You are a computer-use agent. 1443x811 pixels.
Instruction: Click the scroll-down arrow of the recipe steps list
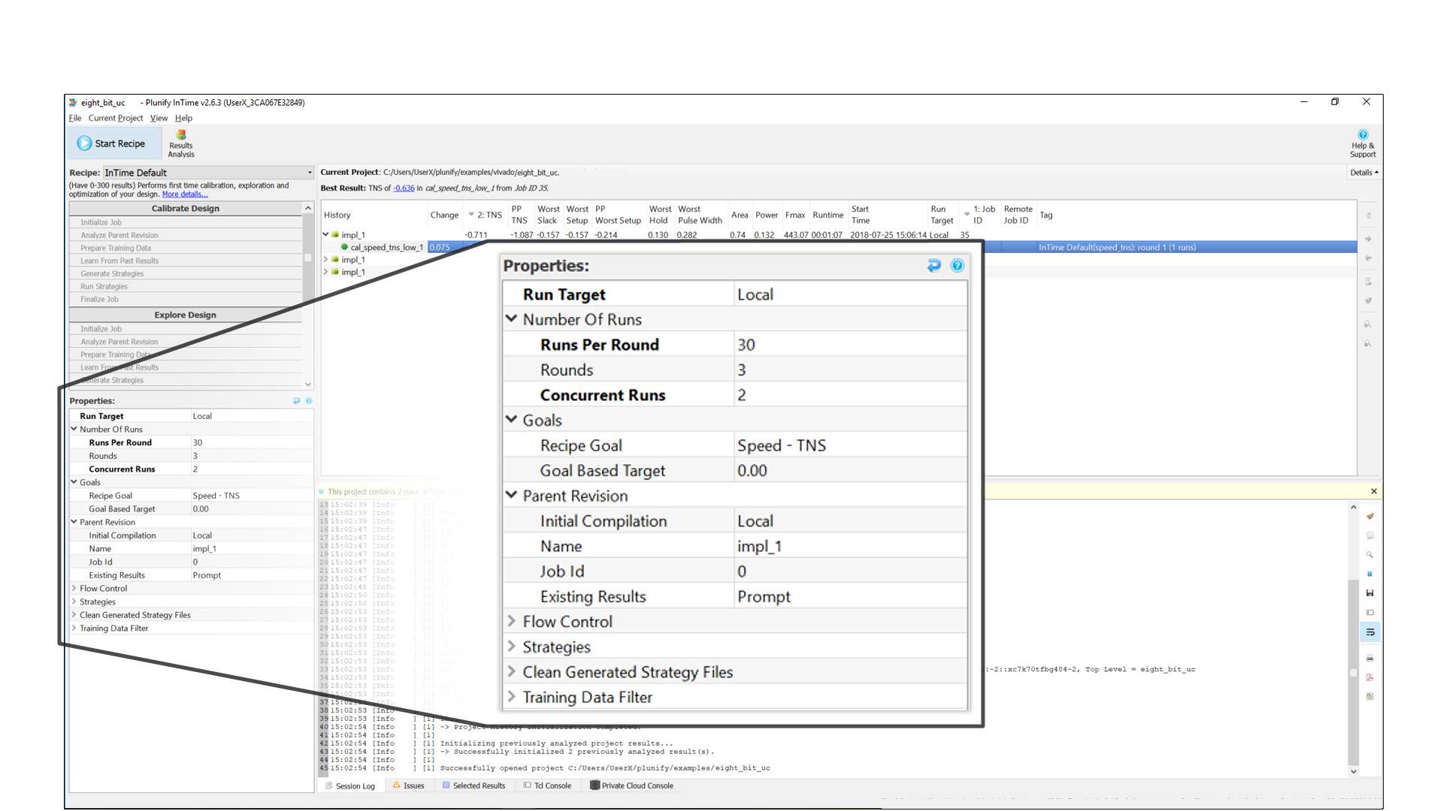[x=307, y=384]
